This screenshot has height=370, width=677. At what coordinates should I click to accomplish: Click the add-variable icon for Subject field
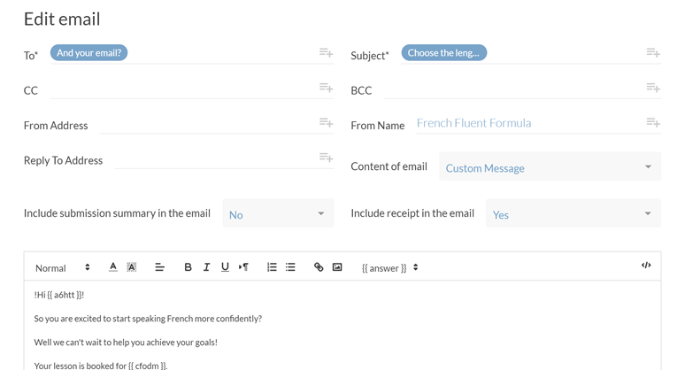point(653,53)
